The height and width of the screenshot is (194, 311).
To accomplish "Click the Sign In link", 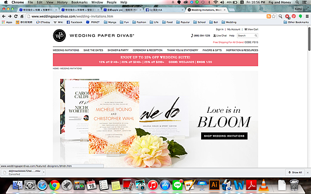I will click(220, 29).
